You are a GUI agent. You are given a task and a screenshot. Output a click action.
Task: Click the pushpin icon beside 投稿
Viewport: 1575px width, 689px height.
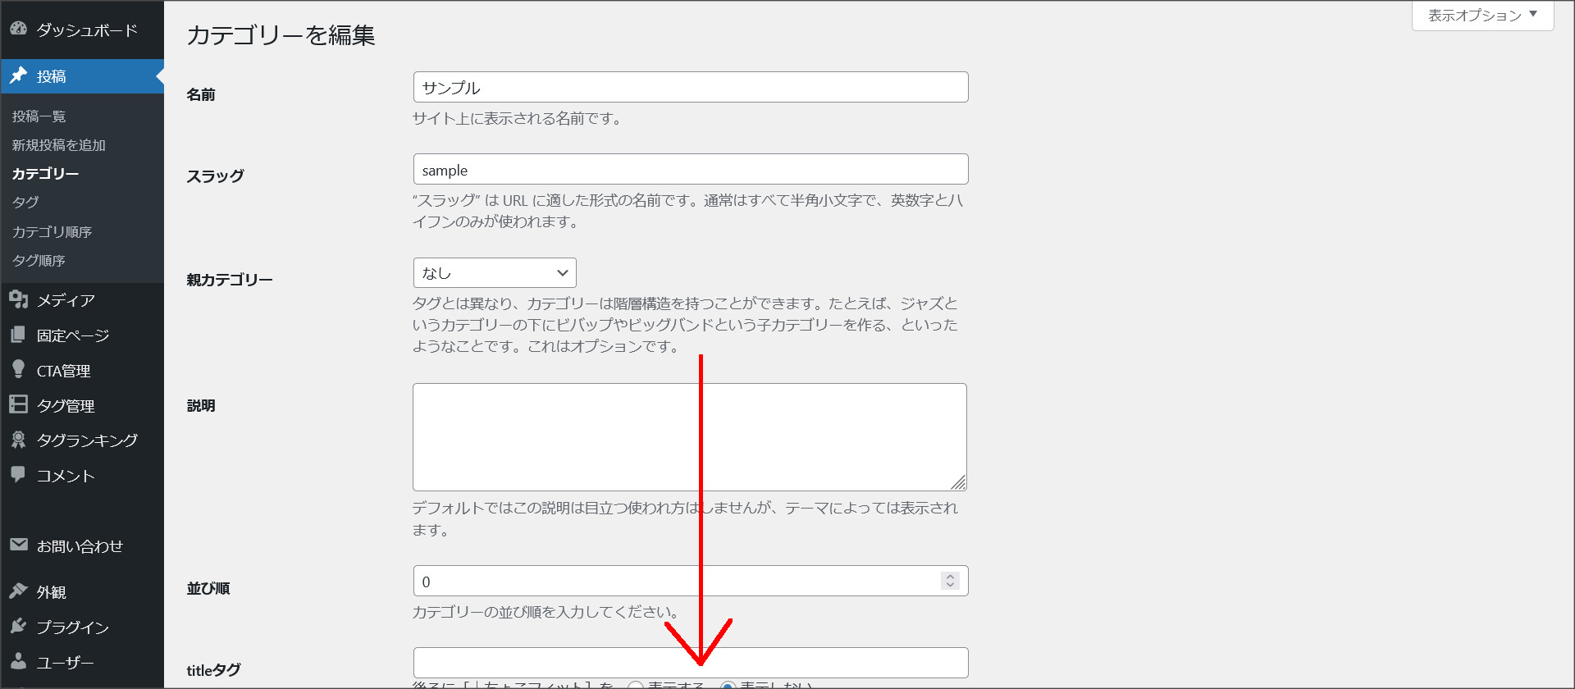pos(18,75)
